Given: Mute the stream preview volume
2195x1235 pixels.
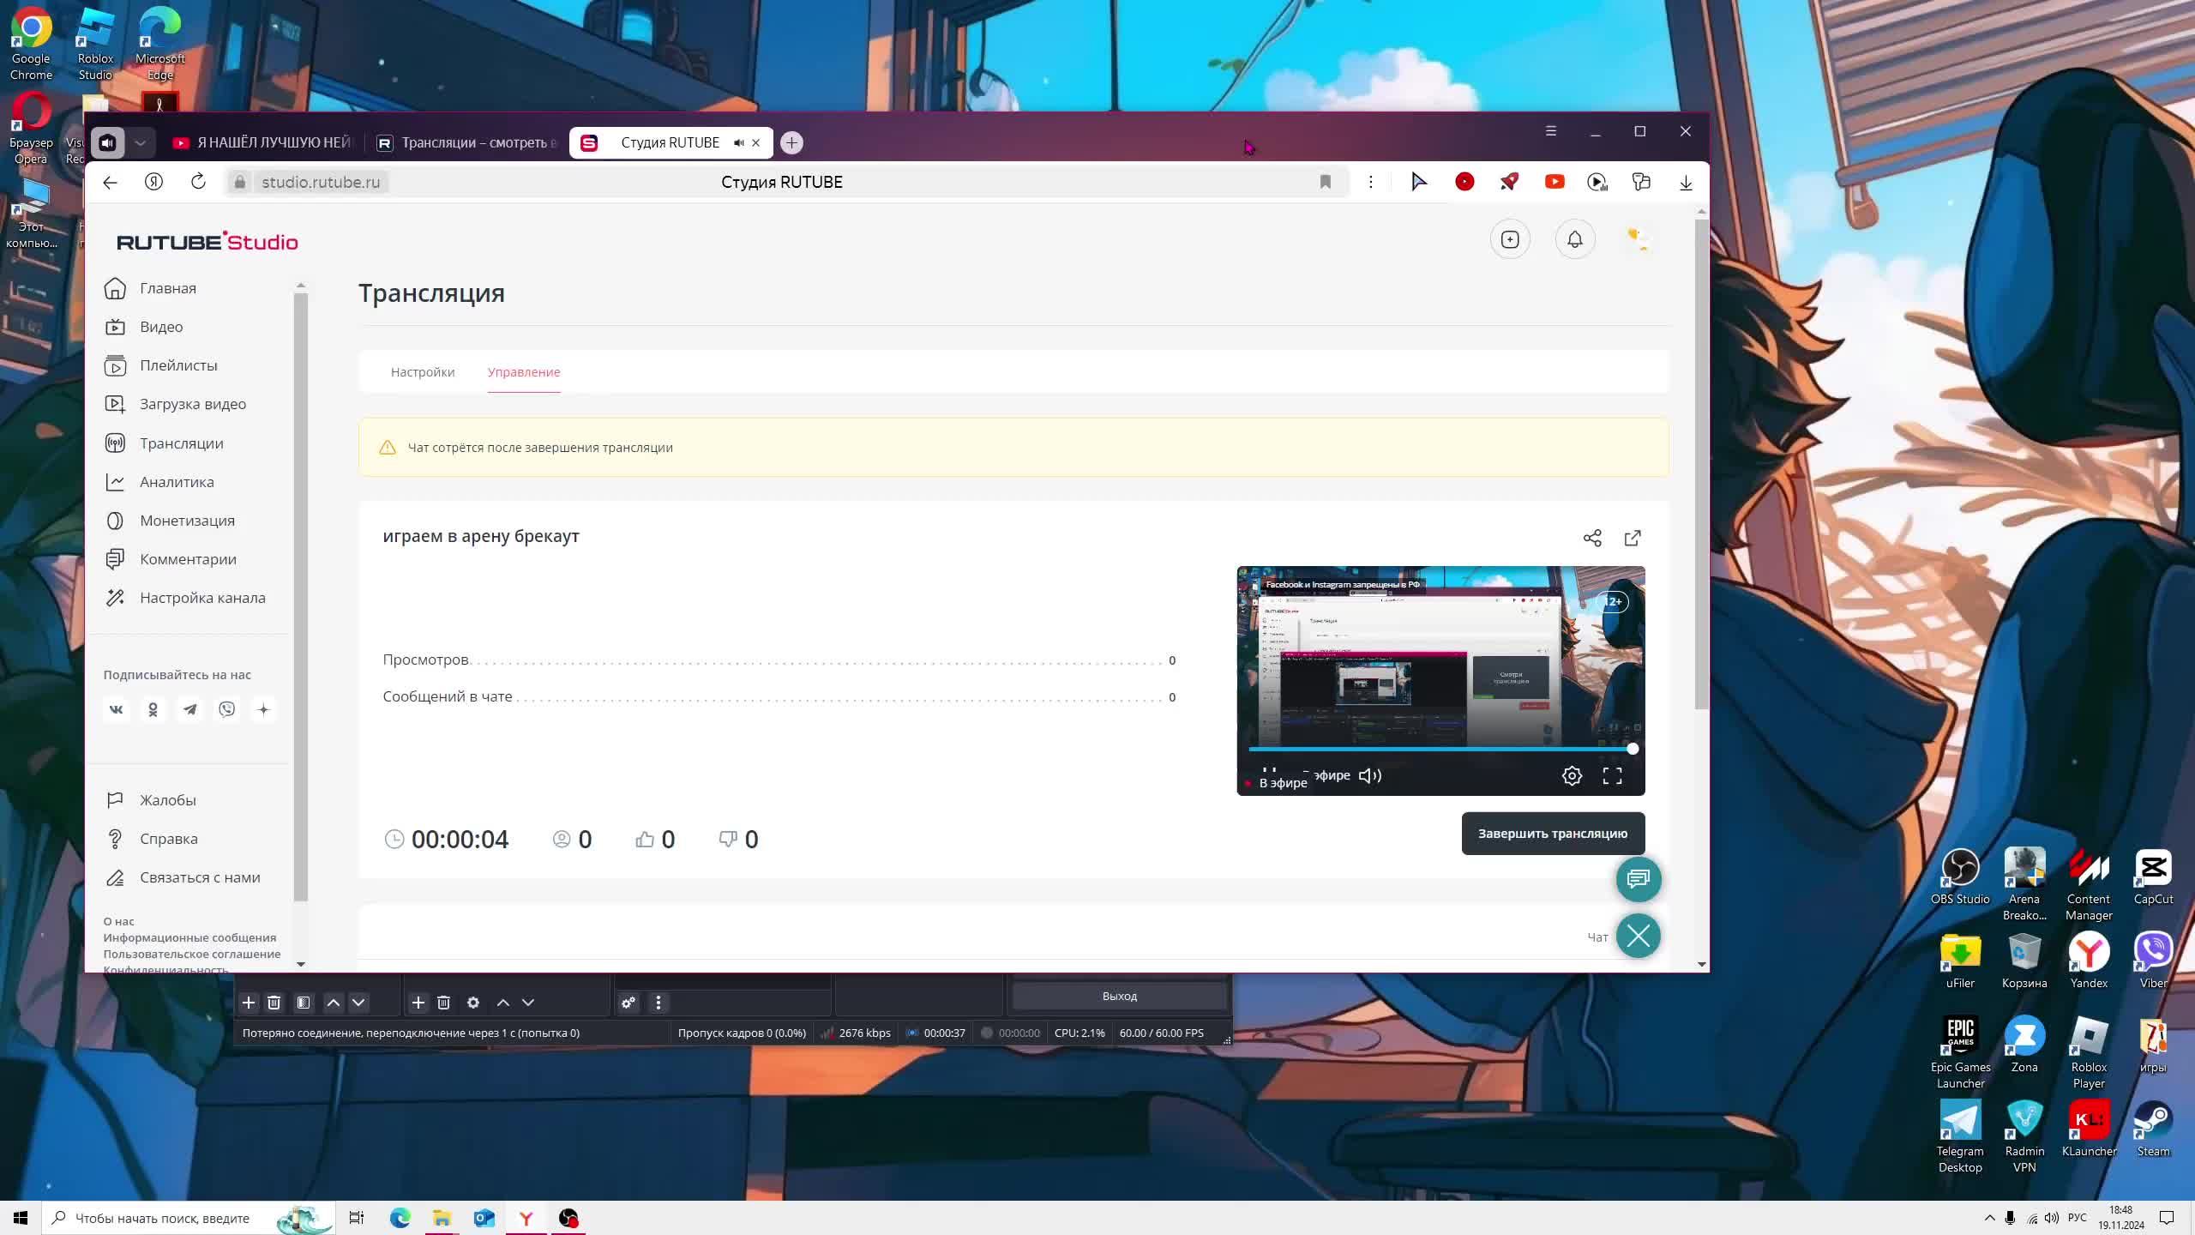Looking at the screenshot, I should tap(1369, 775).
